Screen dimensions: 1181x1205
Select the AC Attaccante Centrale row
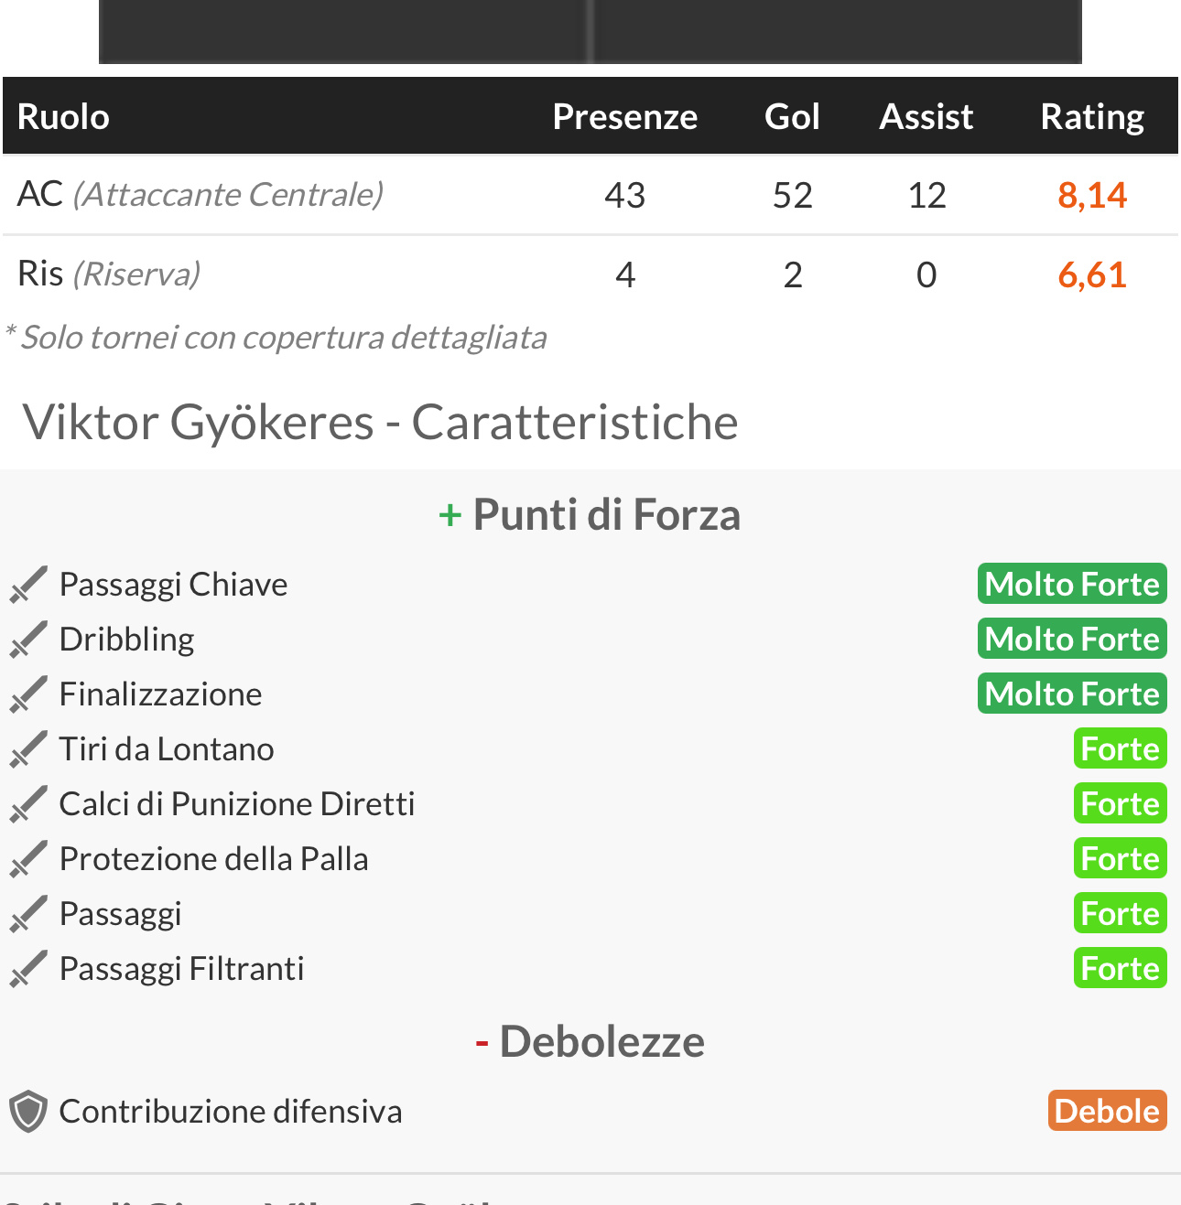pyautogui.click(x=590, y=195)
